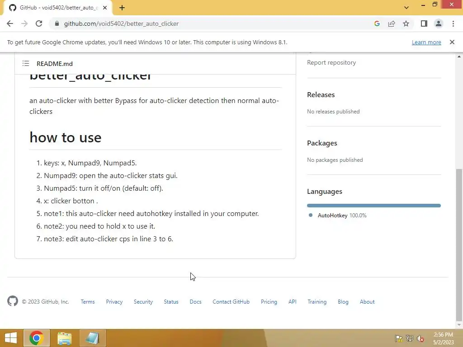Screen dimensions: 463x347
Task: Go back using browser back arrow
Action: click(10, 23)
